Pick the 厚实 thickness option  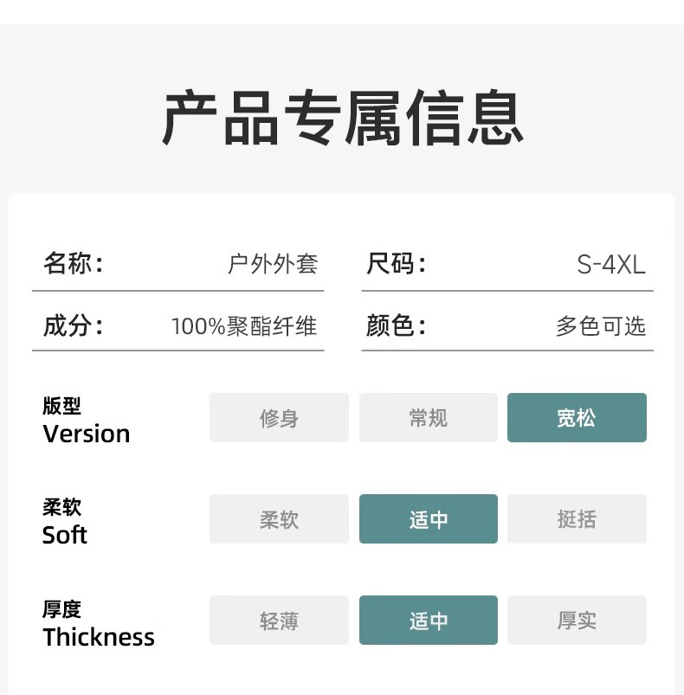click(577, 621)
